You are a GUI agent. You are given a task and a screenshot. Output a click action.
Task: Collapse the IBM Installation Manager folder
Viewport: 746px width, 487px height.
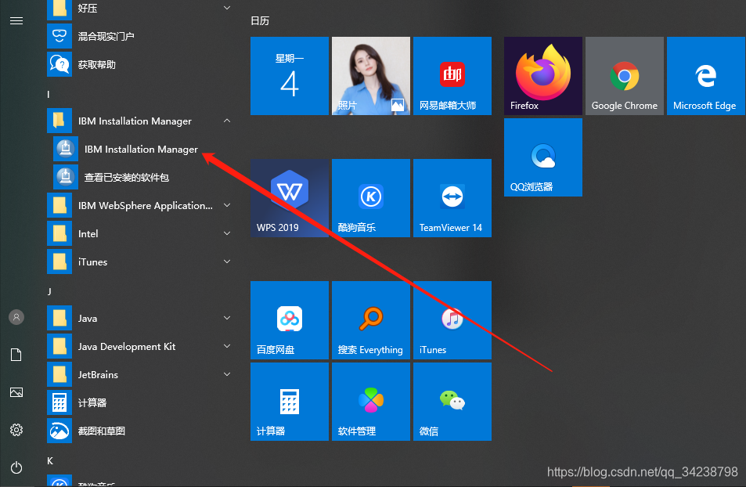point(227,121)
